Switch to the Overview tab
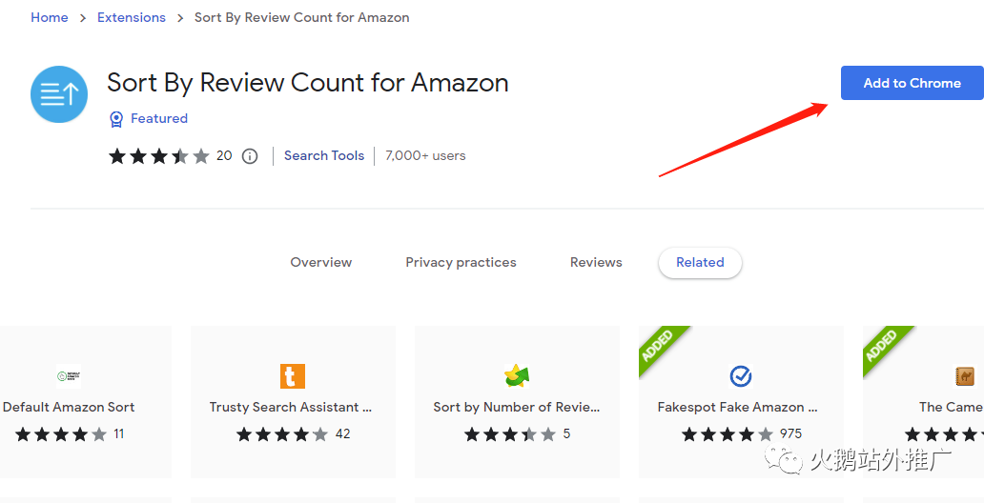984x503 pixels. (x=321, y=262)
